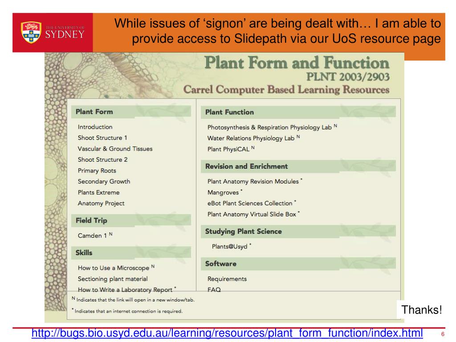
Task: Click the internet connection required footnote
Action: click(x=127, y=311)
